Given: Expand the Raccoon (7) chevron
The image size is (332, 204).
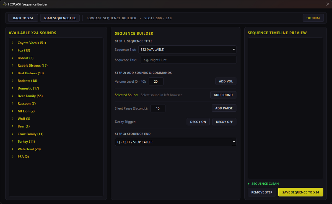Looking at the screenshot, I should tap(12, 104).
